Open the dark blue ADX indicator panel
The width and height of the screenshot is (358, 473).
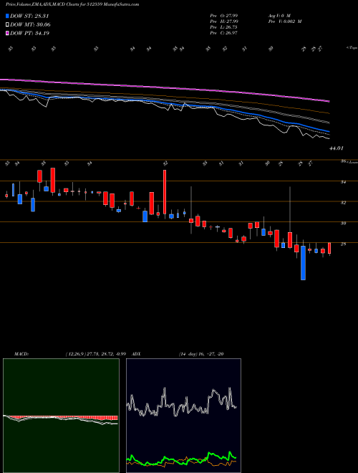coord(183,416)
